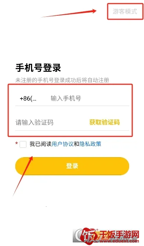Click the 未注册的手机号 auto-register hint text
Image resolution: width=144 pixels, height=246 pixels.
[62, 80]
